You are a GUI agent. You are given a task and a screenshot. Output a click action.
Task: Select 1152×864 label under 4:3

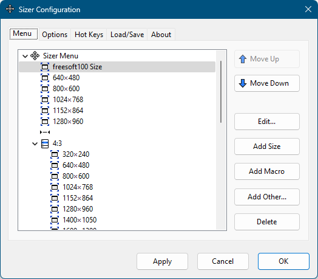pos(78,198)
